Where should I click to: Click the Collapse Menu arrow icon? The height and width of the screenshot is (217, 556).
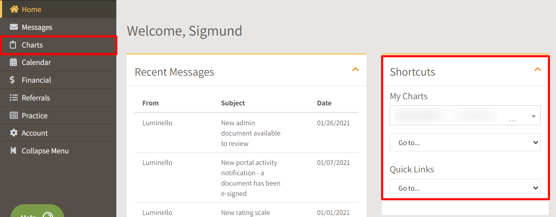click(x=13, y=151)
